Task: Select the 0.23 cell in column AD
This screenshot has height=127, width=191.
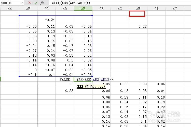Action: pos(65,90)
